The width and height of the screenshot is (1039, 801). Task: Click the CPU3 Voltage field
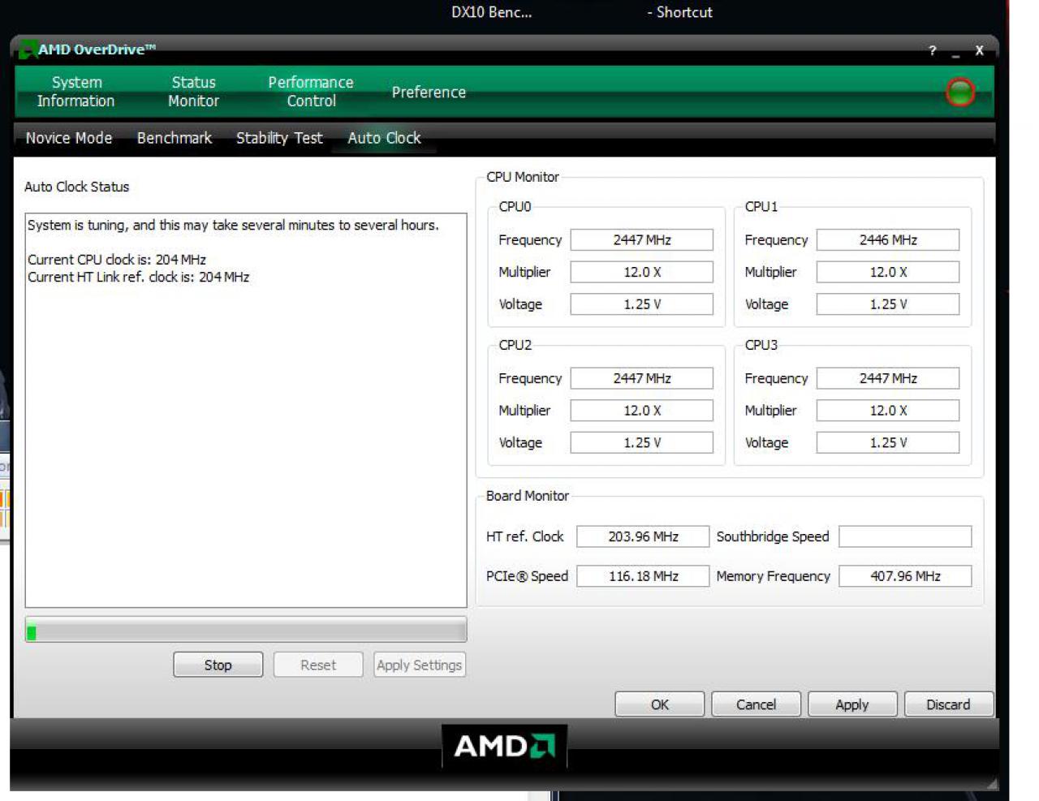coord(888,442)
